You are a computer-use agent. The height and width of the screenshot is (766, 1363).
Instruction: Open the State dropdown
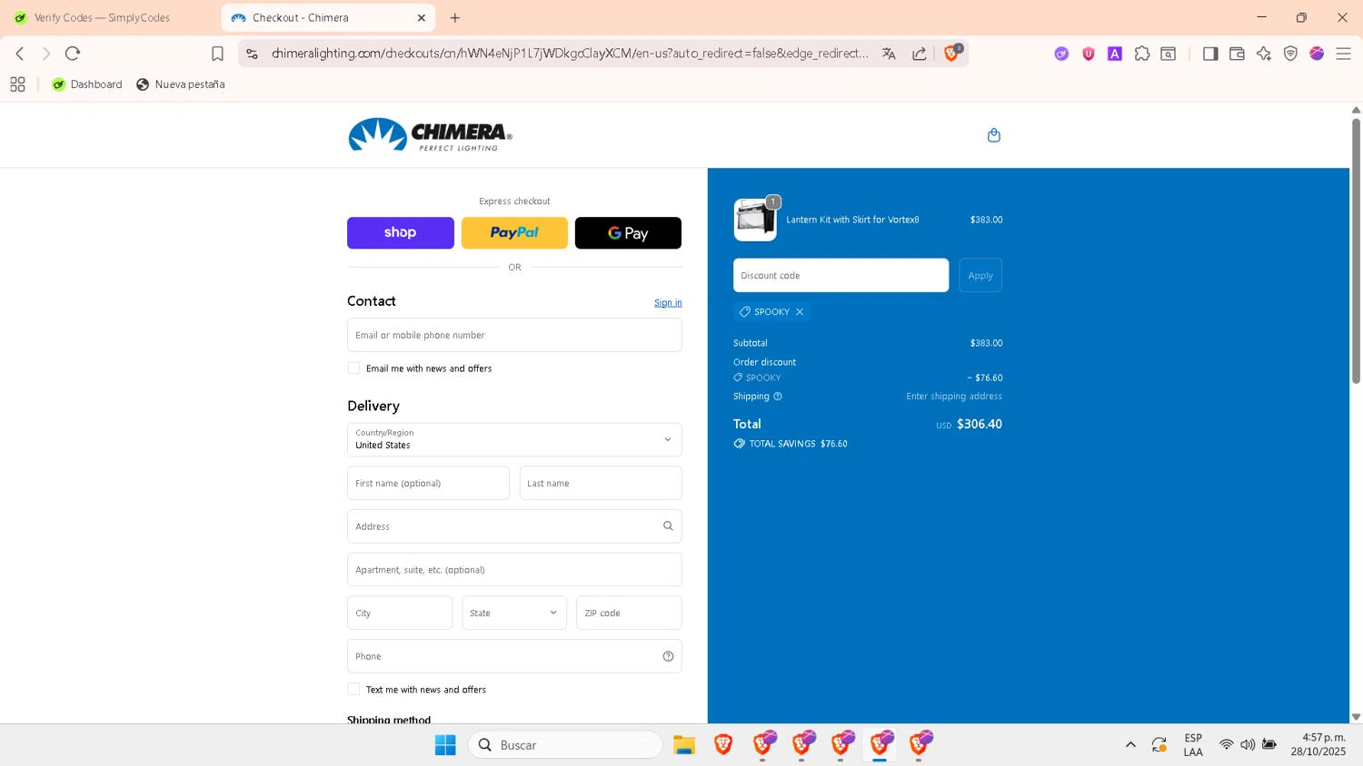pos(514,613)
